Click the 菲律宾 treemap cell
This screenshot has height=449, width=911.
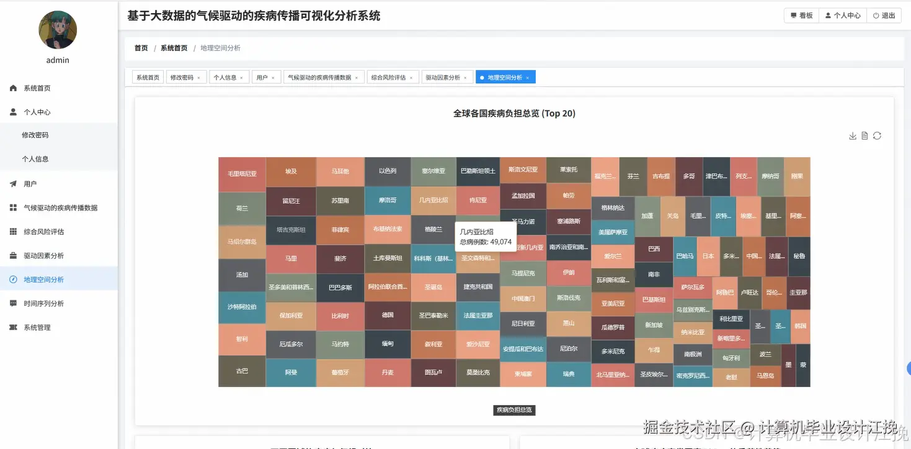point(340,230)
